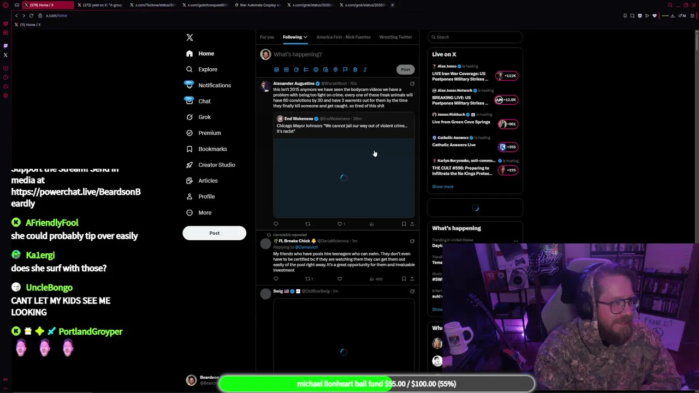Image resolution: width=699 pixels, height=393 pixels.
Task: Open Grok from the sidebar
Action: point(198,117)
